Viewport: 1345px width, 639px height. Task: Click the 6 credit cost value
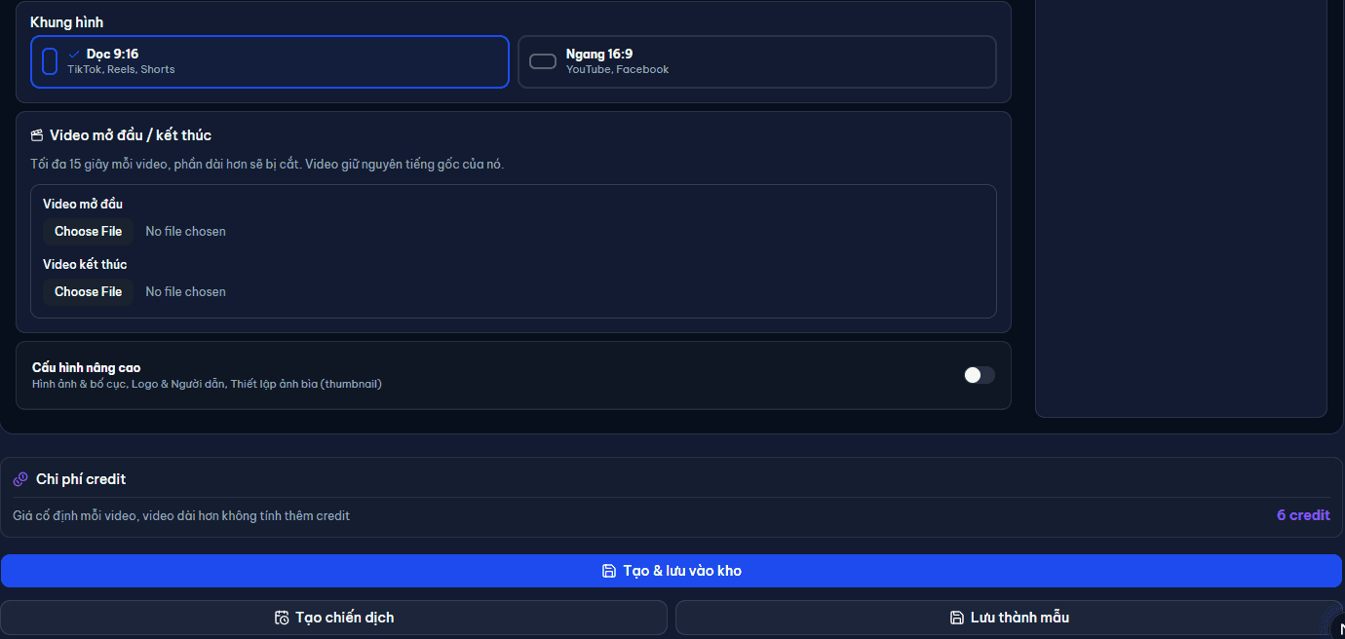[1303, 515]
